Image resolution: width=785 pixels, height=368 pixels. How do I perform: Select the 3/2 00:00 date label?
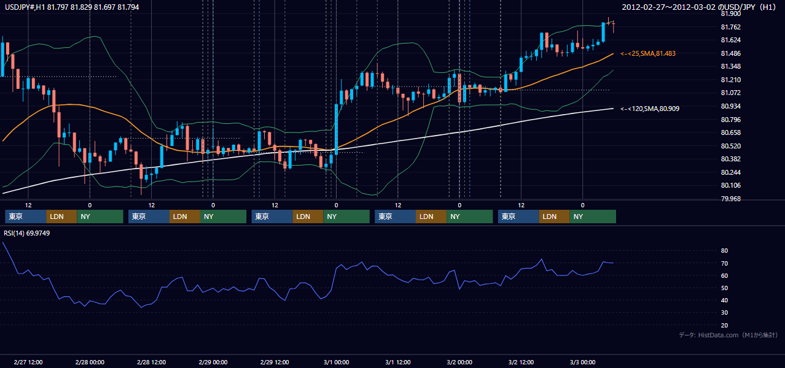coord(459,362)
